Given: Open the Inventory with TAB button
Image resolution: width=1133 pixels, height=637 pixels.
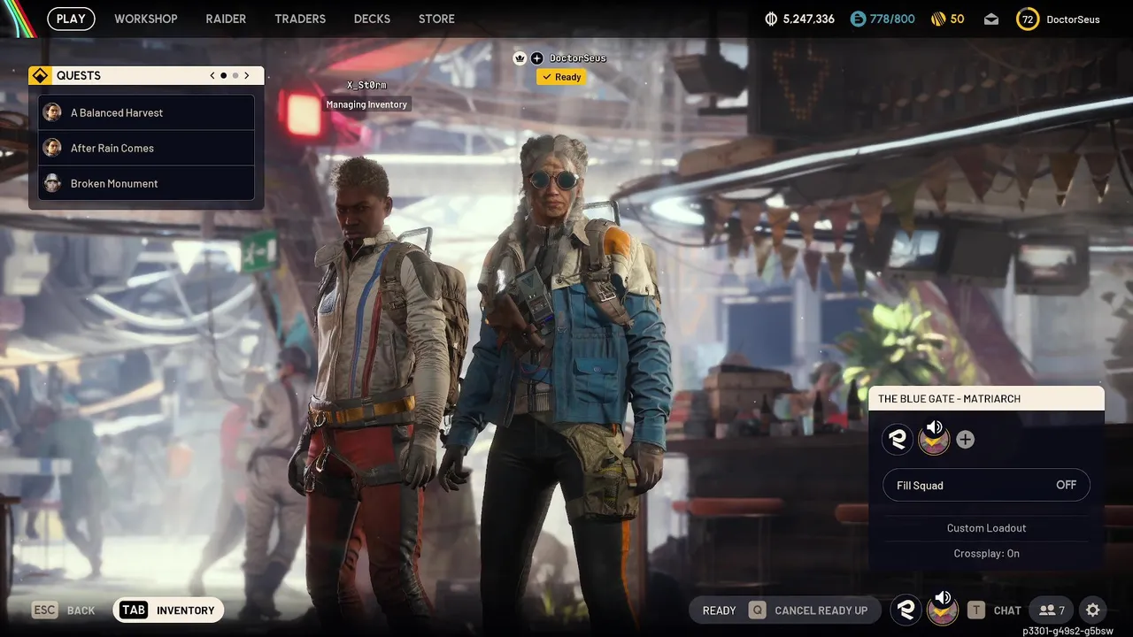Looking at the screenshot, I should pyautogui.click(x=168, y=610).
